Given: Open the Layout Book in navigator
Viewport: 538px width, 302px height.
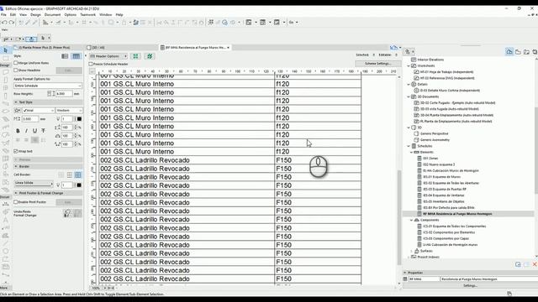Looking at the screenshot, I should click(x=527, y=52).
